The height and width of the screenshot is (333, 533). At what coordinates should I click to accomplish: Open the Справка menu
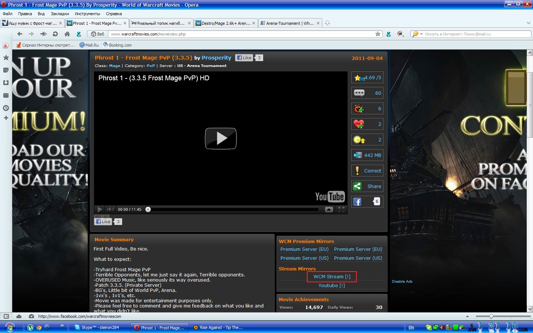(x=114, y=14)
